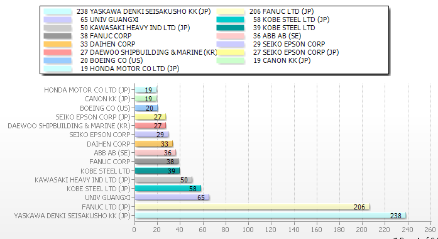Click the KAWASAKI HEAVY IND legend swatch
Image resolution: width=438 pixels, height=239 pixels.
(58, 28)
